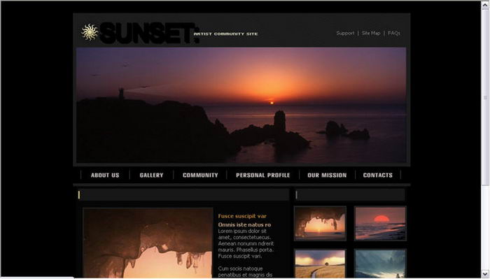The width and height of the screenshot is (490, 279).
Task: Open the wheat field road thumbnail
Action: (x=320, y=264)
